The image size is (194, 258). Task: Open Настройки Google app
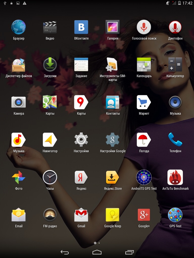click(x=112, y=140)
